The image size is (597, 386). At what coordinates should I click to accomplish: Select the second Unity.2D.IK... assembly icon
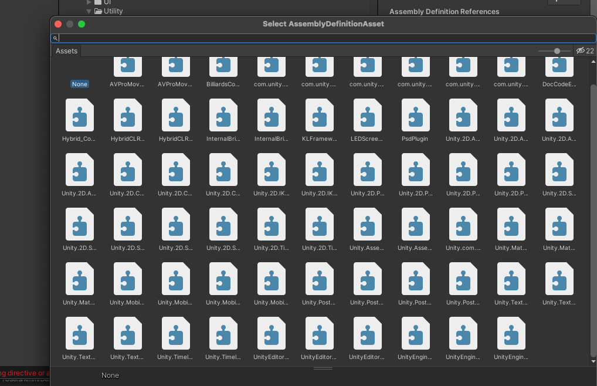pos(319,170)
